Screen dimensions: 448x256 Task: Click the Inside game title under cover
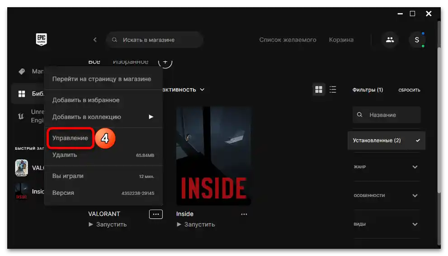pyautogui.click(x=185, y=214)
